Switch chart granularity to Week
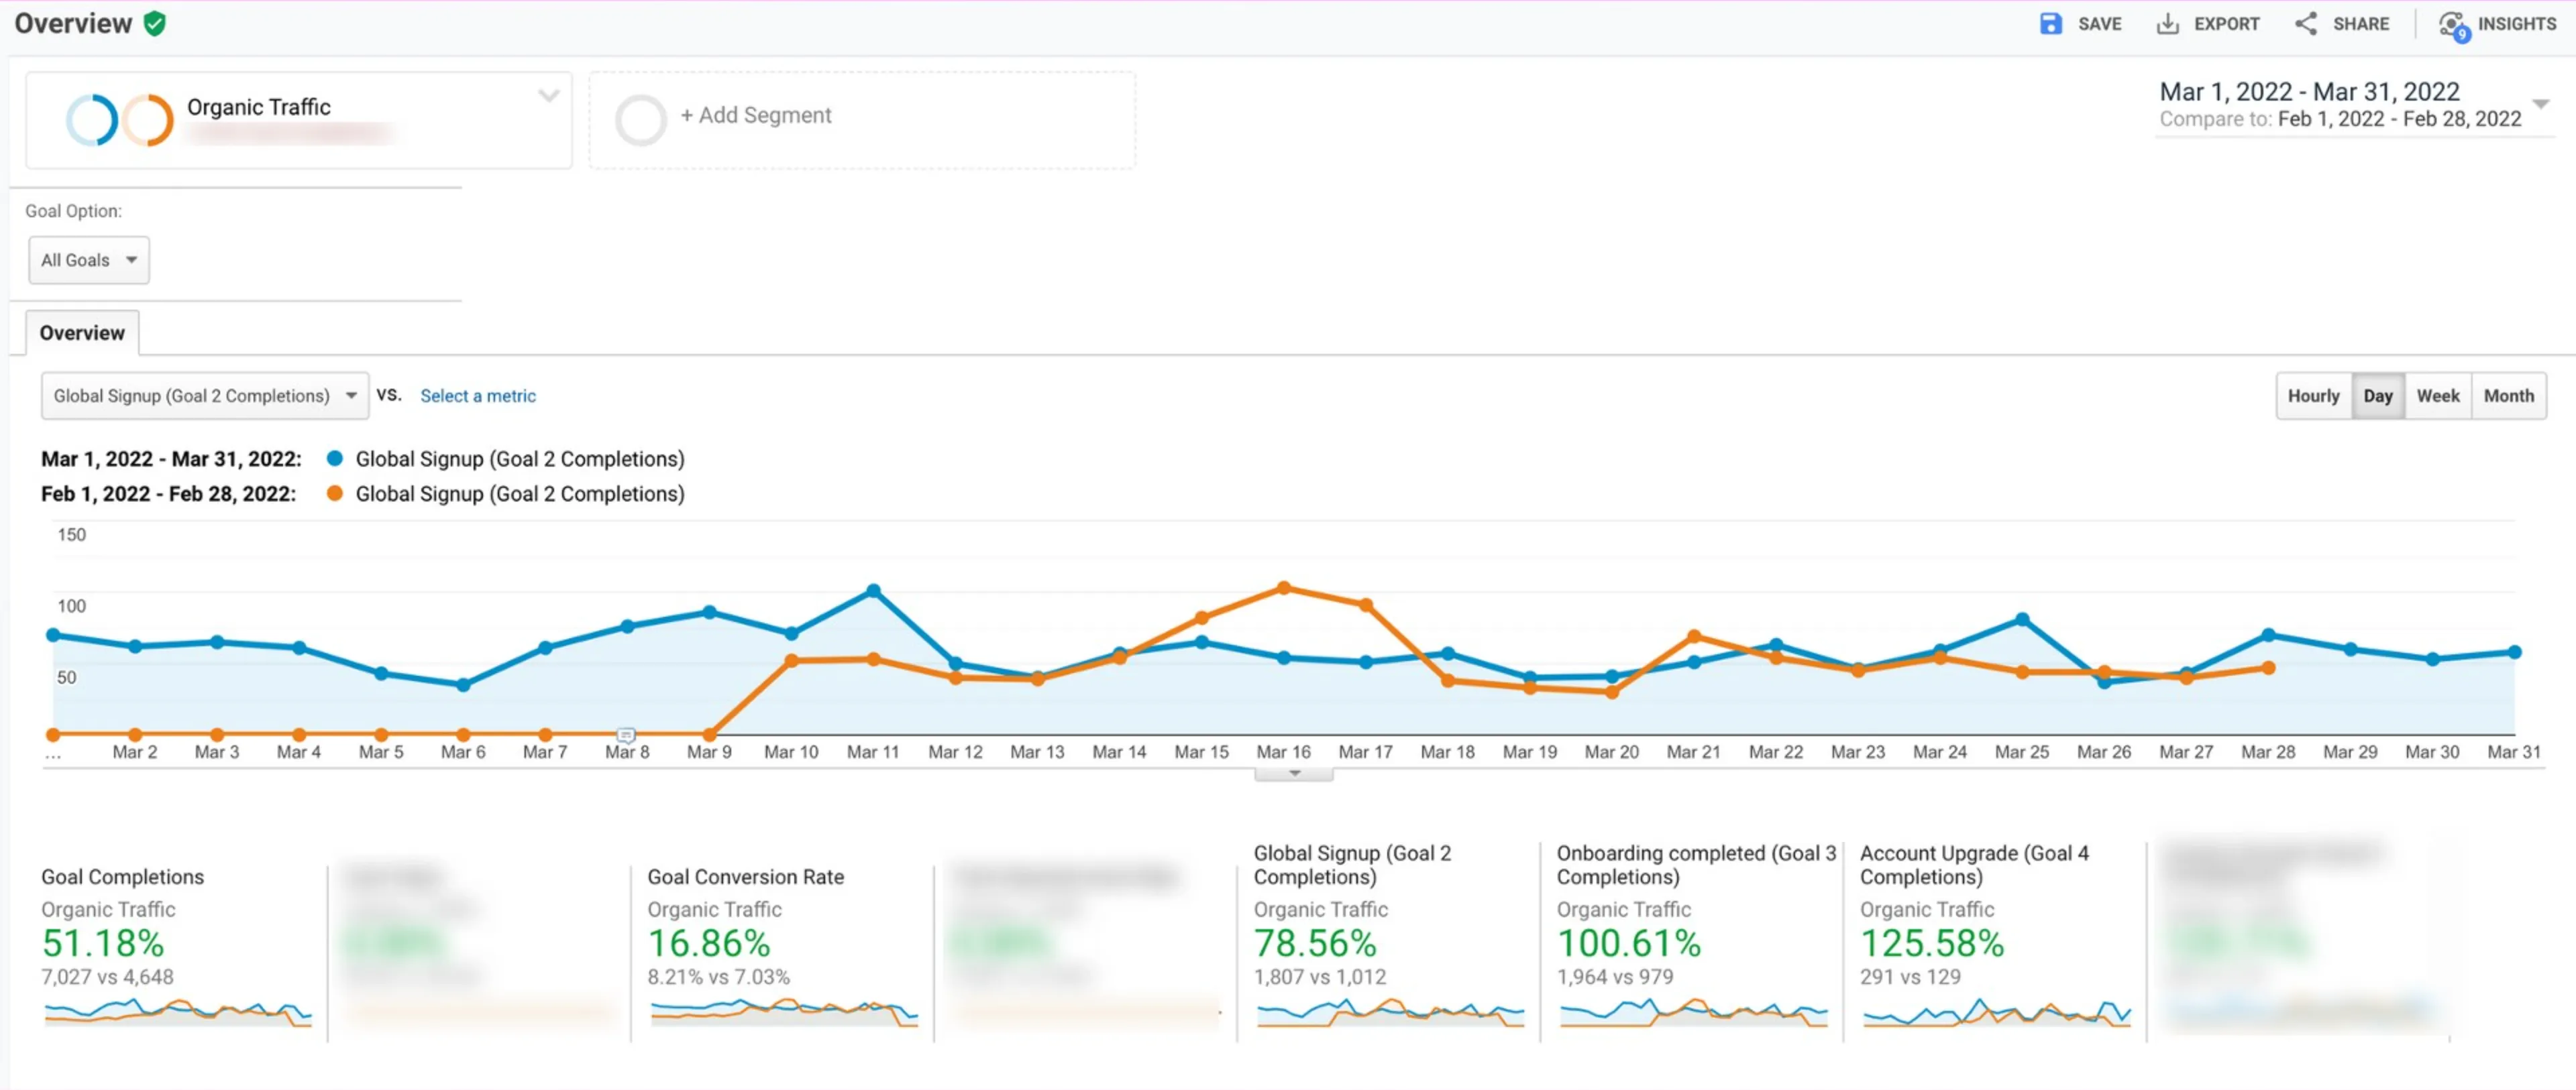 coord(2437,396)
